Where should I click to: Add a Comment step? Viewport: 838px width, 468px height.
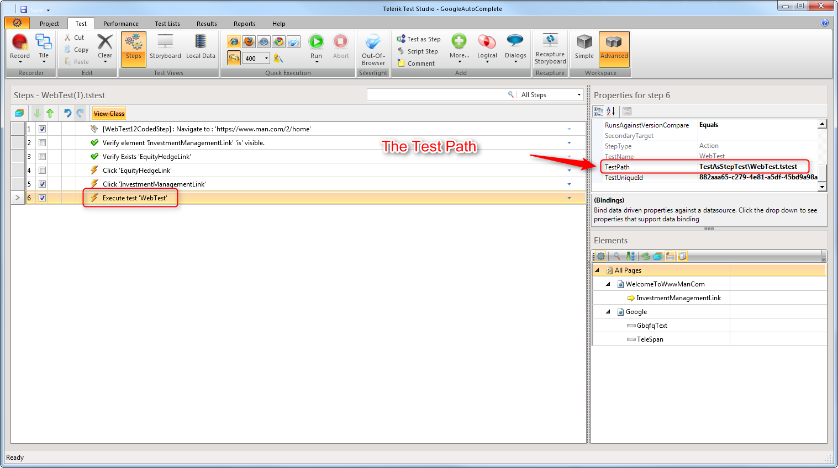416,63
